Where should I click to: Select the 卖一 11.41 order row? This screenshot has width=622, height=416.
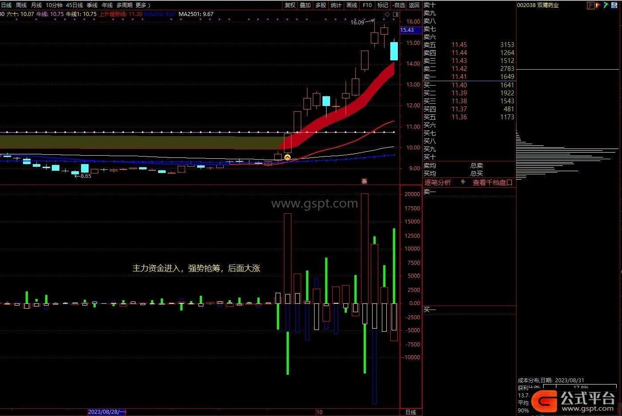(469, 77)
